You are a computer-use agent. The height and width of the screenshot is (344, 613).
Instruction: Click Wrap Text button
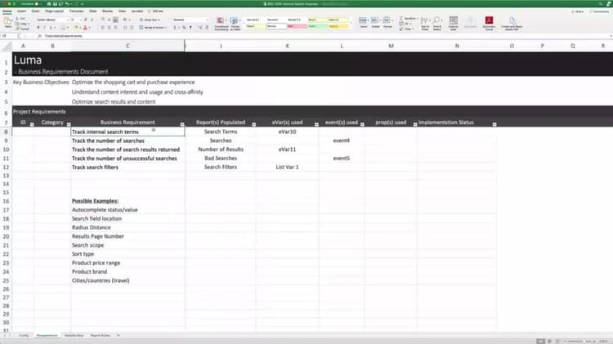[x=150, y=20]
